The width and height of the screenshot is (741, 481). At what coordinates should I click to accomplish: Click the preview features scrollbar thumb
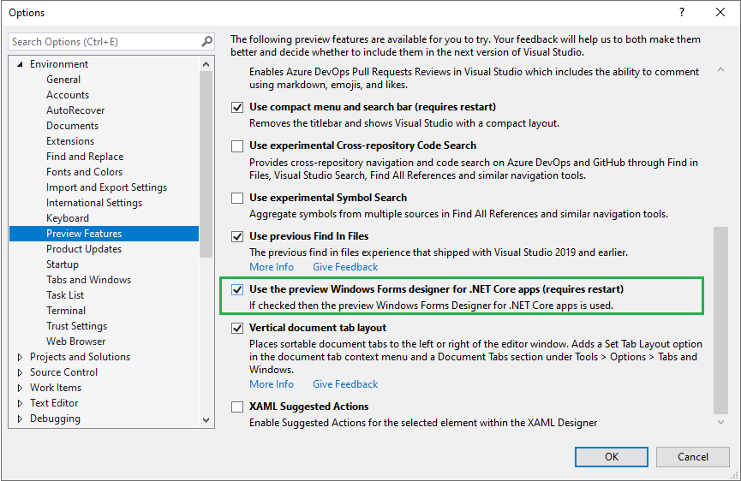click(x=720, y=318)
